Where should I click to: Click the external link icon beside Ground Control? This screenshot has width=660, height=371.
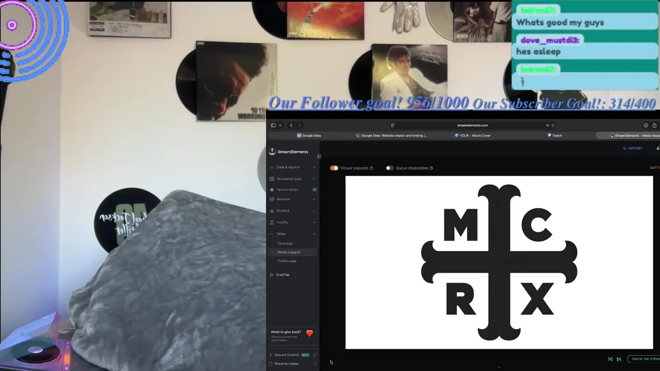click(x=315, y=355)
